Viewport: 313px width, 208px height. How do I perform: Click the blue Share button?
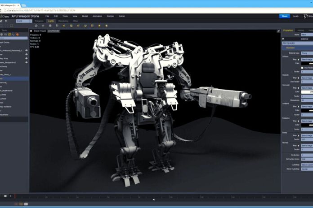click(x=285, y=16)
